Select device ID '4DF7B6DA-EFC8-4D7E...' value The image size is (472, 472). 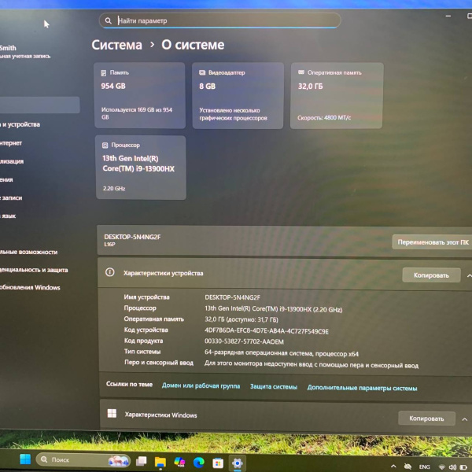267,331
